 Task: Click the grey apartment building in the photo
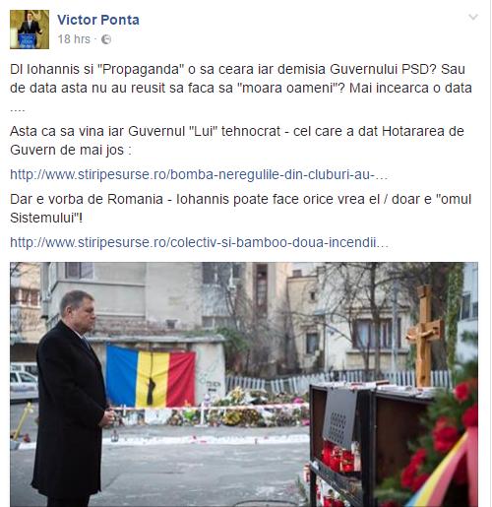click(131, 295)
